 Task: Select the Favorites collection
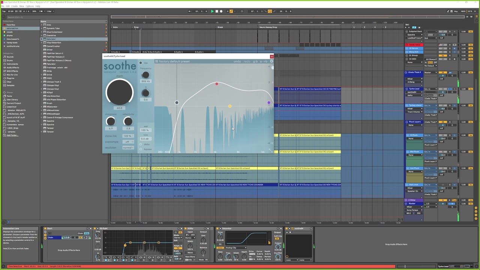click(x=11, y=25)
